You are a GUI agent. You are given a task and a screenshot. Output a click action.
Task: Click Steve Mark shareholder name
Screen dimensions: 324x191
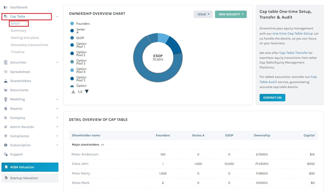81,183
